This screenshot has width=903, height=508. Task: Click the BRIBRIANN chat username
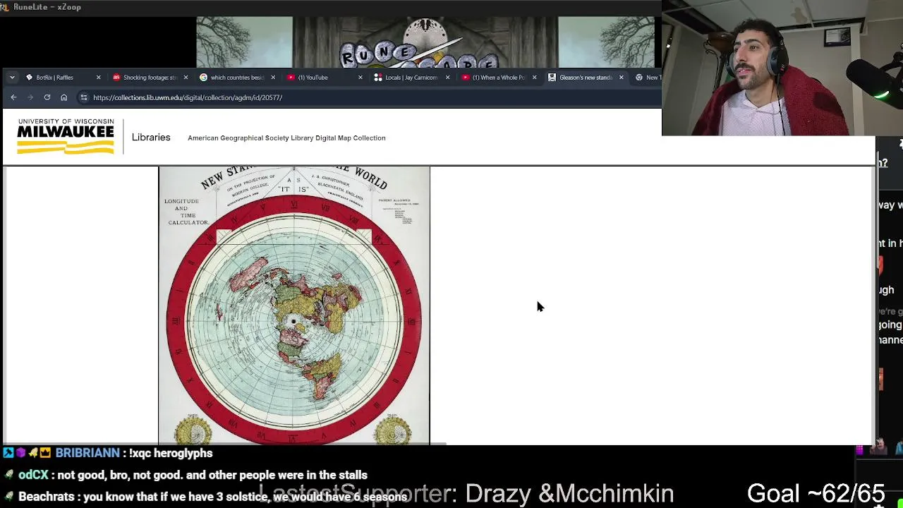click(87, 453)
